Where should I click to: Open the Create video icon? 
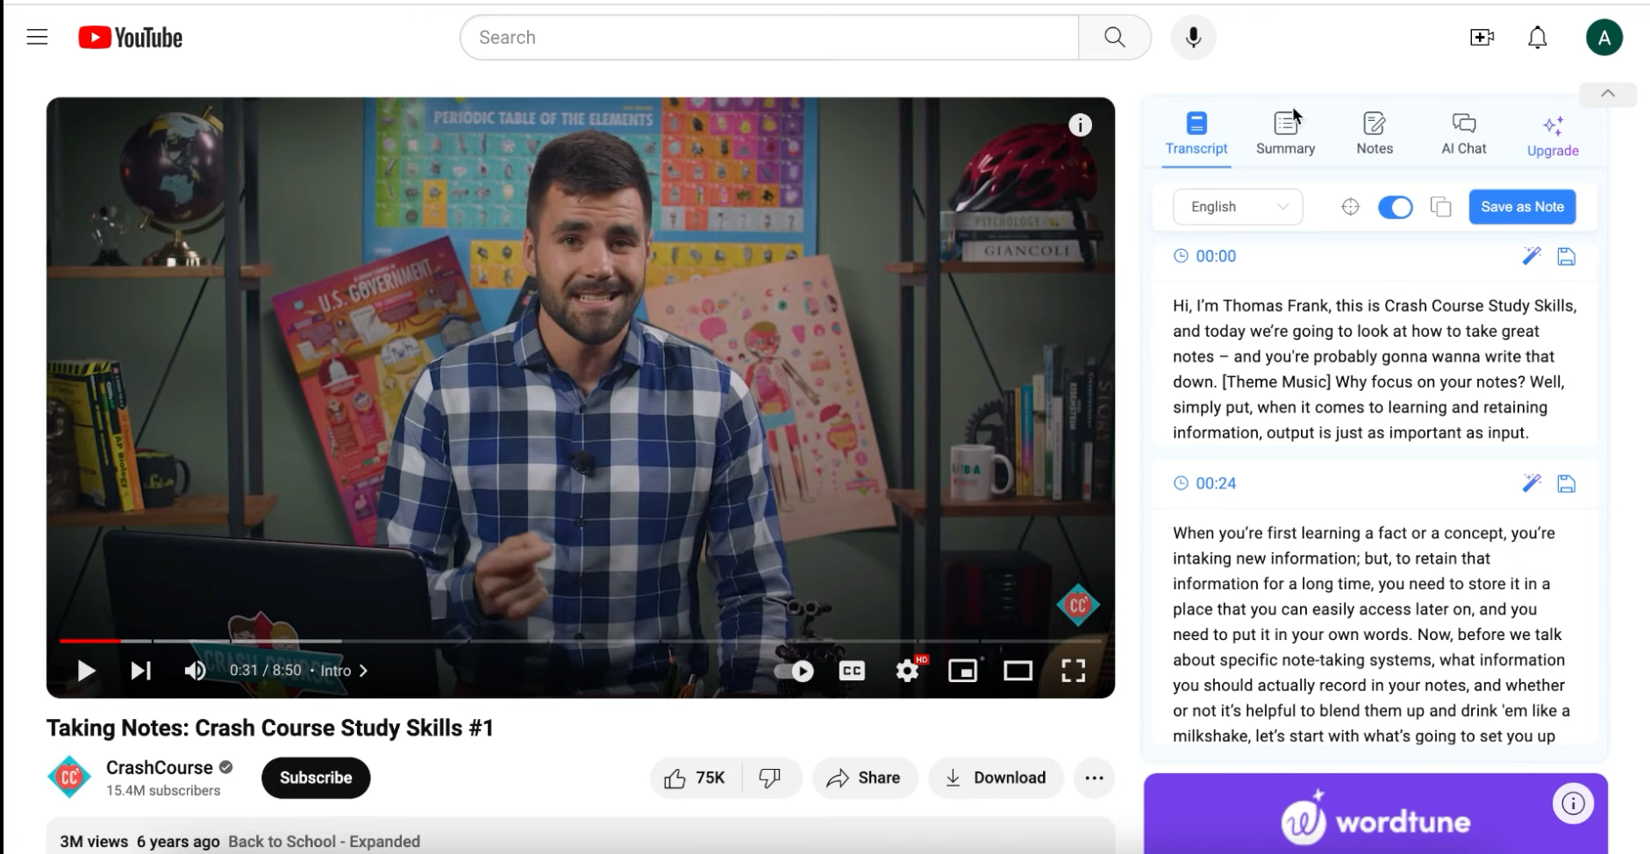pyautogui.click(x=1482, y=37)
